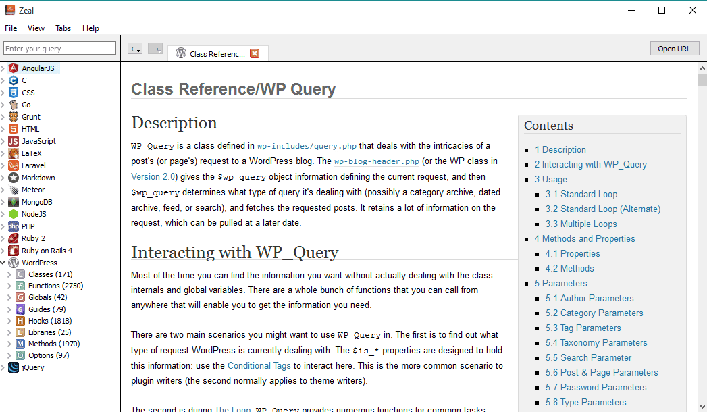
Task: Click the Go gopher icon
Action: point(14,105)
